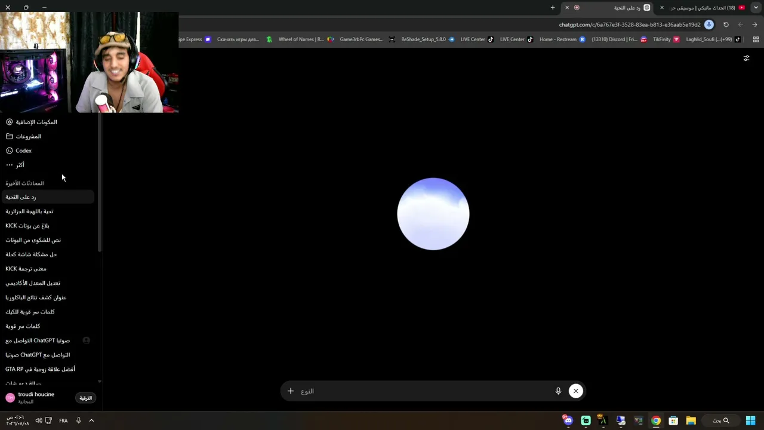
Task: Open chat 'نص للشكوى من البوتات'
Action: click(48, 240)
